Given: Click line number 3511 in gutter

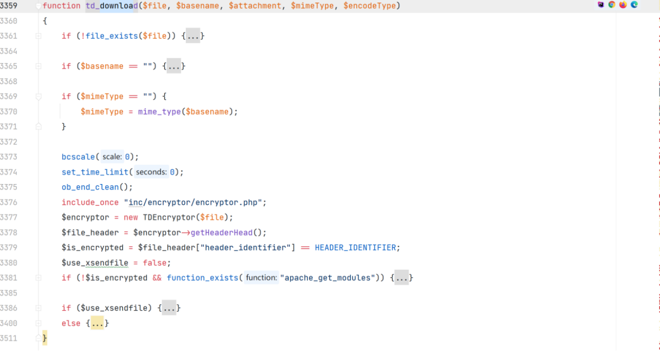Looking at the screenshot, I should (x=9, y=338).
